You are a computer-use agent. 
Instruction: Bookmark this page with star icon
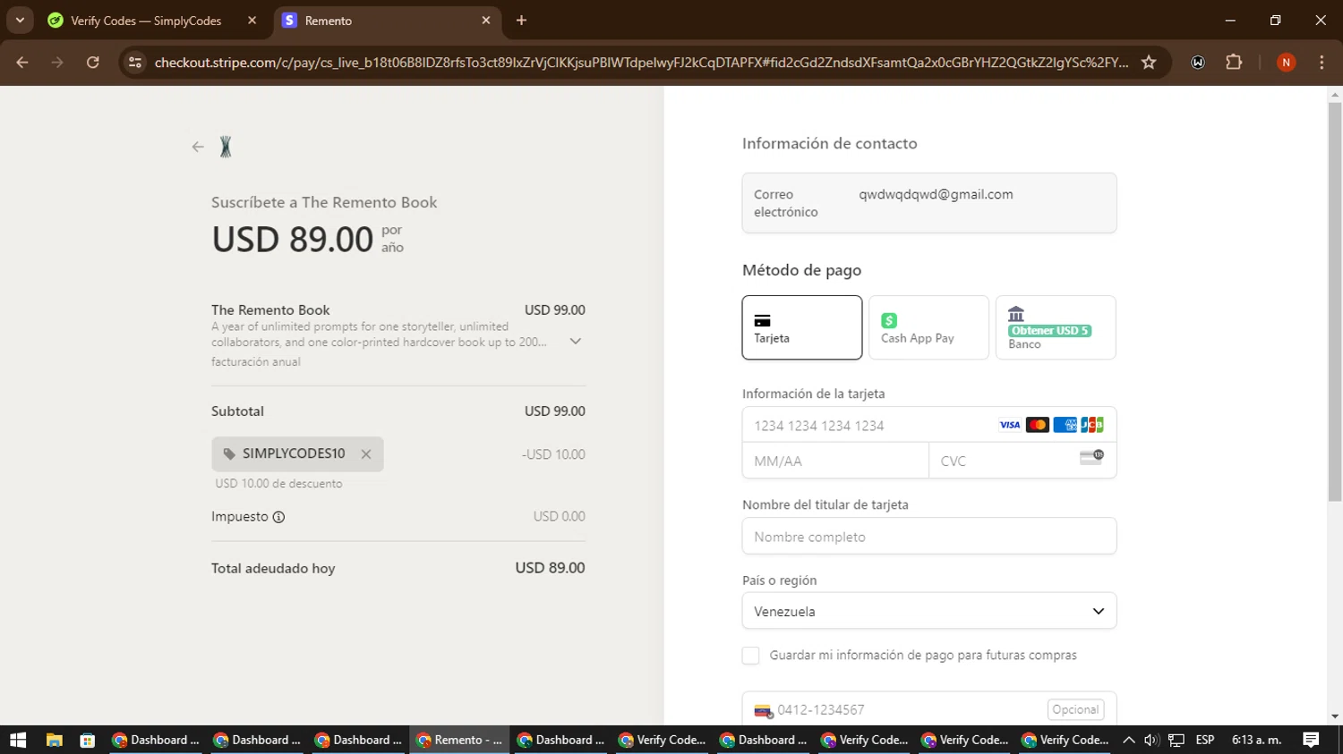[1149, 63]
